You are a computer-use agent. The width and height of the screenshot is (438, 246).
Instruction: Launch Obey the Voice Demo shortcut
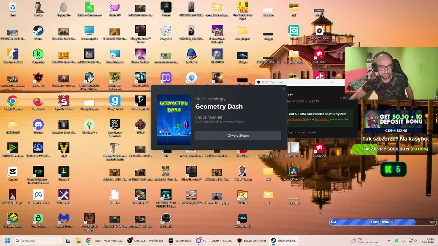pyautogui.click(x=140, y=34)
